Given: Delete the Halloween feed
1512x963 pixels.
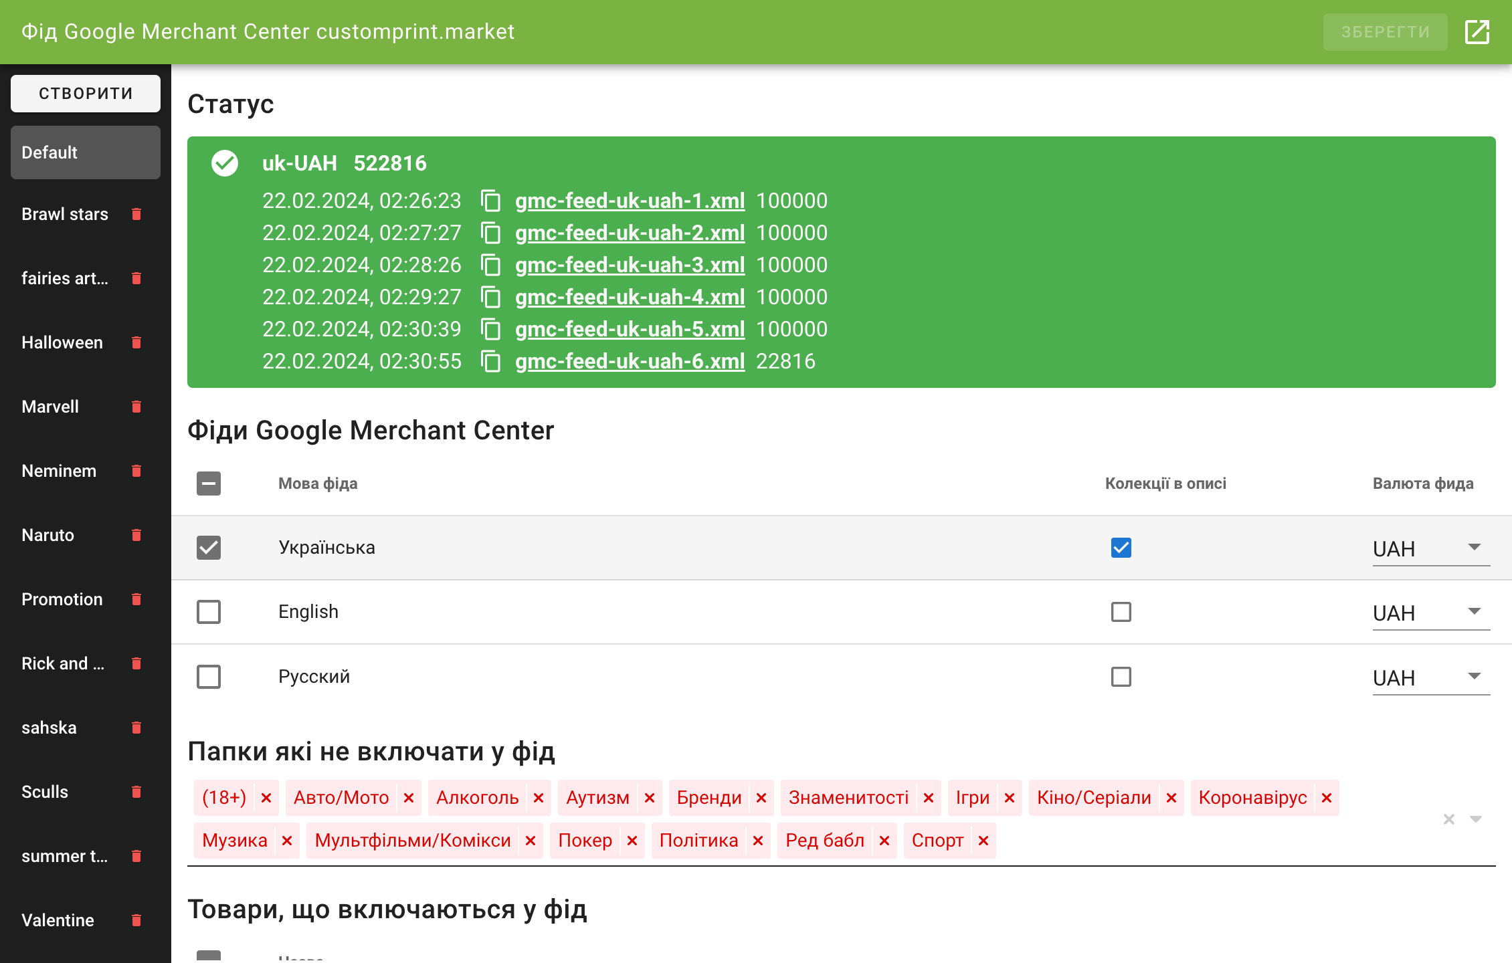Looking at the screenshot, I should coord(136,342).
